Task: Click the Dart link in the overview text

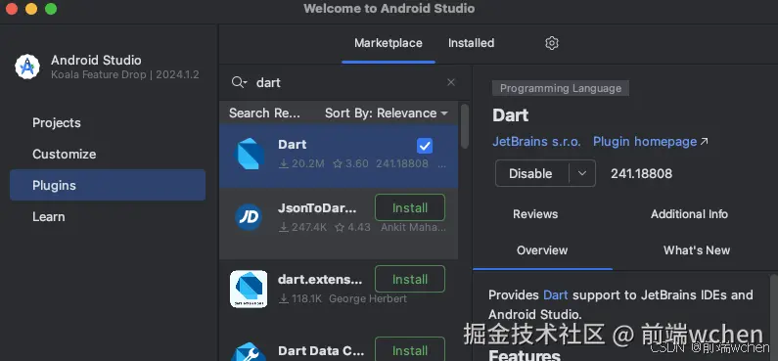Action: click(x=556, y=295)
